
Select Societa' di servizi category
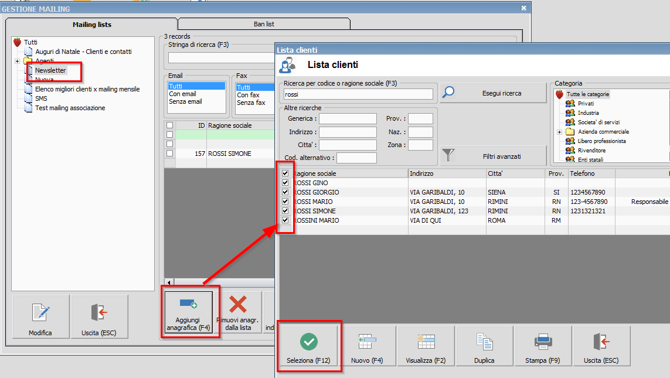coord(598,122)
